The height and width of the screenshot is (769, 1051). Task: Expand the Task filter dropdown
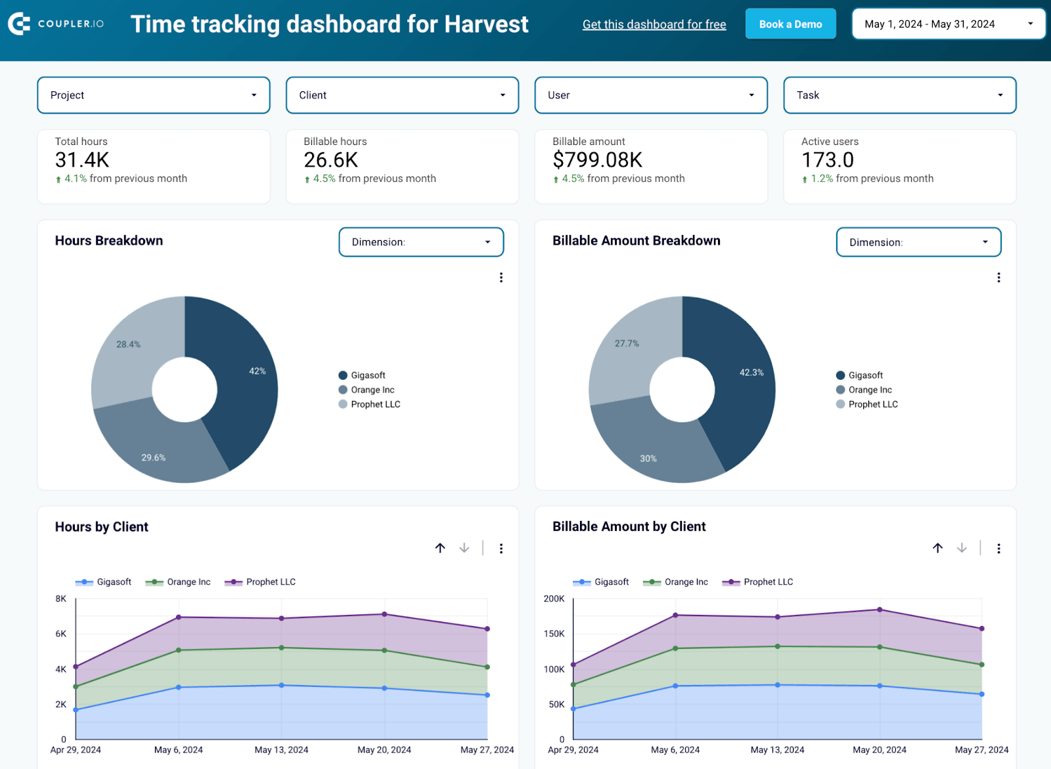900,95
